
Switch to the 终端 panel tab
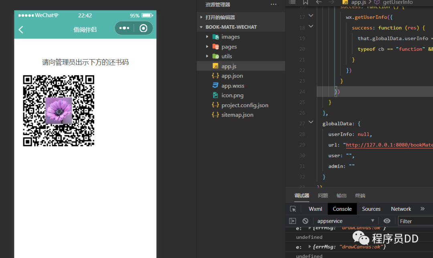[x=360, y=196]
